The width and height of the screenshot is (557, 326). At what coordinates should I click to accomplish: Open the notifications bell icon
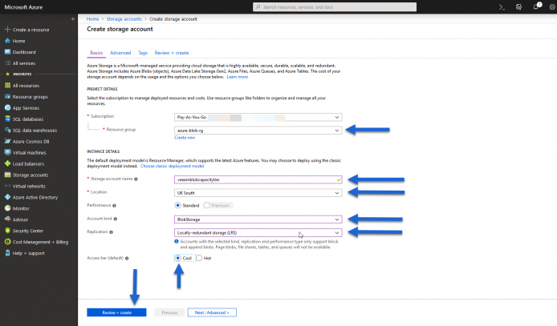(x=536, y=6)
